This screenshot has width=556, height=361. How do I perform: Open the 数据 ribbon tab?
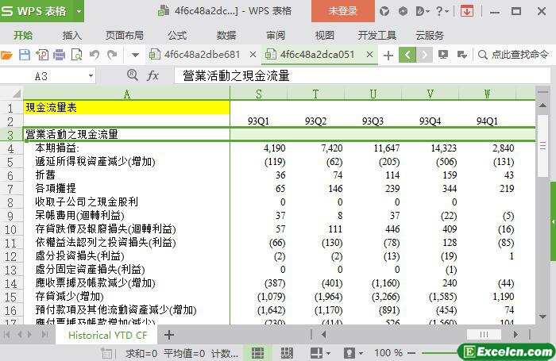coord(226,35)
